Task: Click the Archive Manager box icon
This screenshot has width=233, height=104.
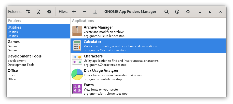Action: pos(77,31)
